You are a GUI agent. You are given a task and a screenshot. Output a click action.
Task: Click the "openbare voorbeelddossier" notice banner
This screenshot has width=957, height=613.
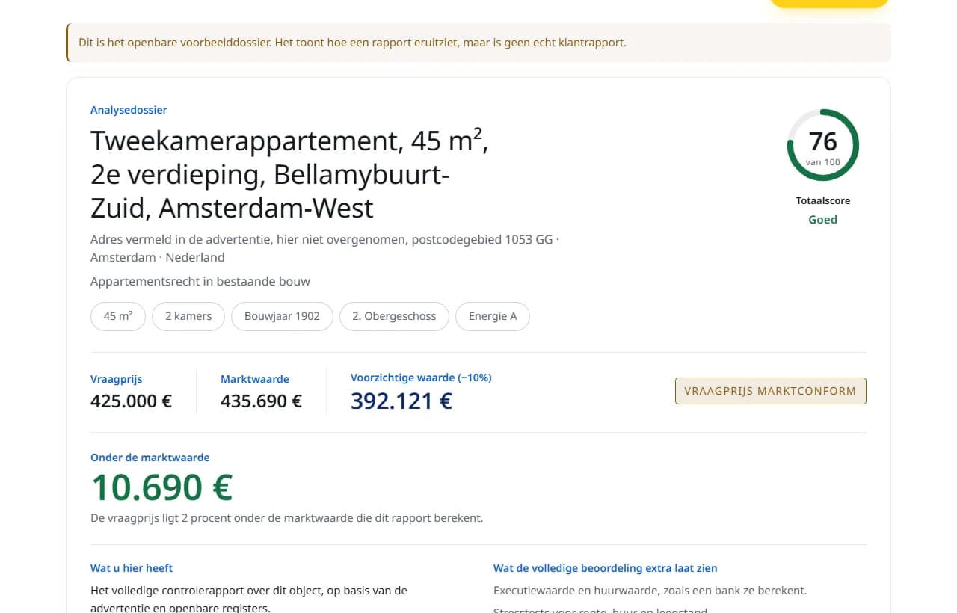tap(478, 43)
